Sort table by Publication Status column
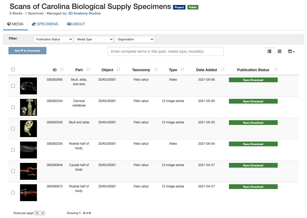Screen dimensions: 307x218 (276, 70)
